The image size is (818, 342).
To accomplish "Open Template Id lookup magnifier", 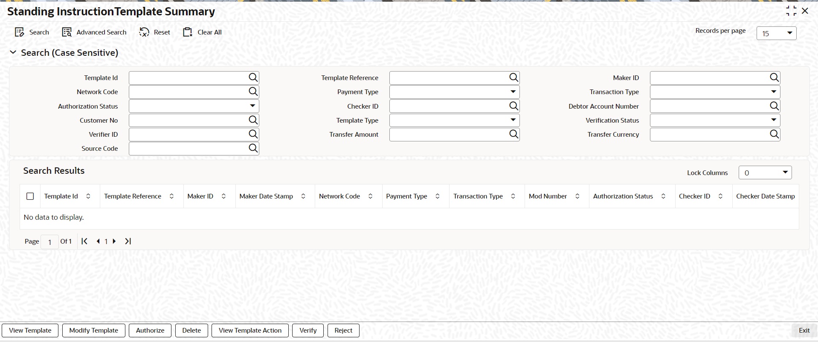I will 253,78.
